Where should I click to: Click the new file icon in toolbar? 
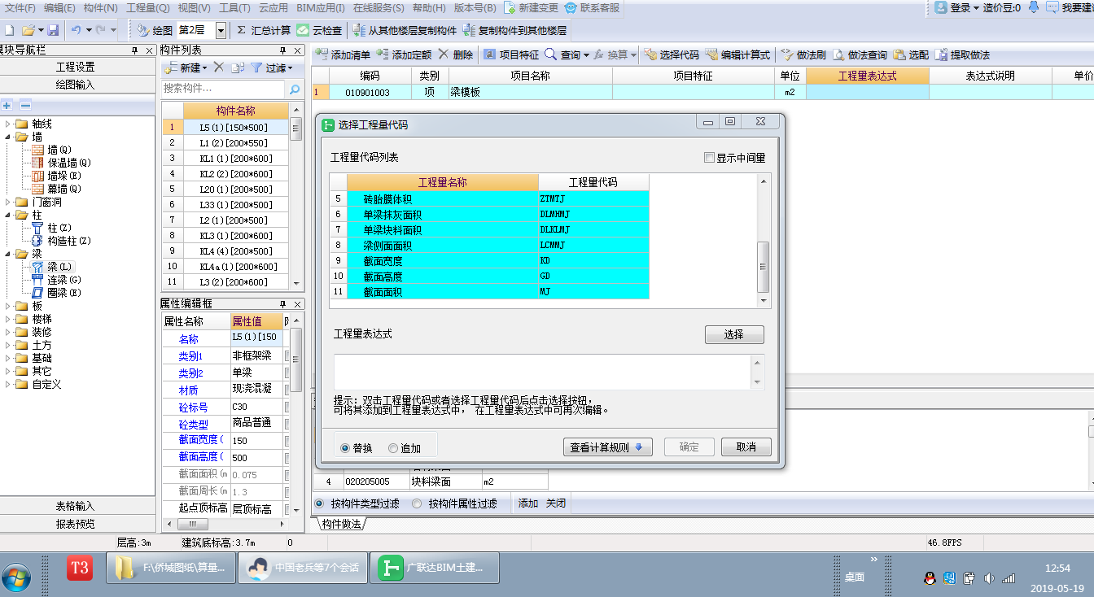click(9, 30)
